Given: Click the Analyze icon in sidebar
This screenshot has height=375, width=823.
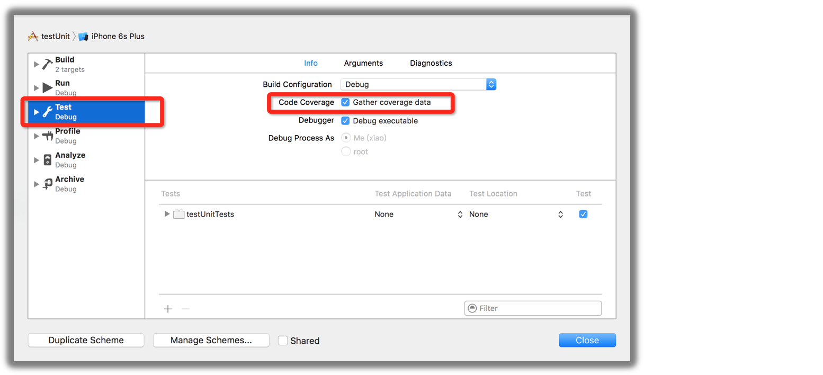Looking at the screenshot, I should click(x=47, y=160).
